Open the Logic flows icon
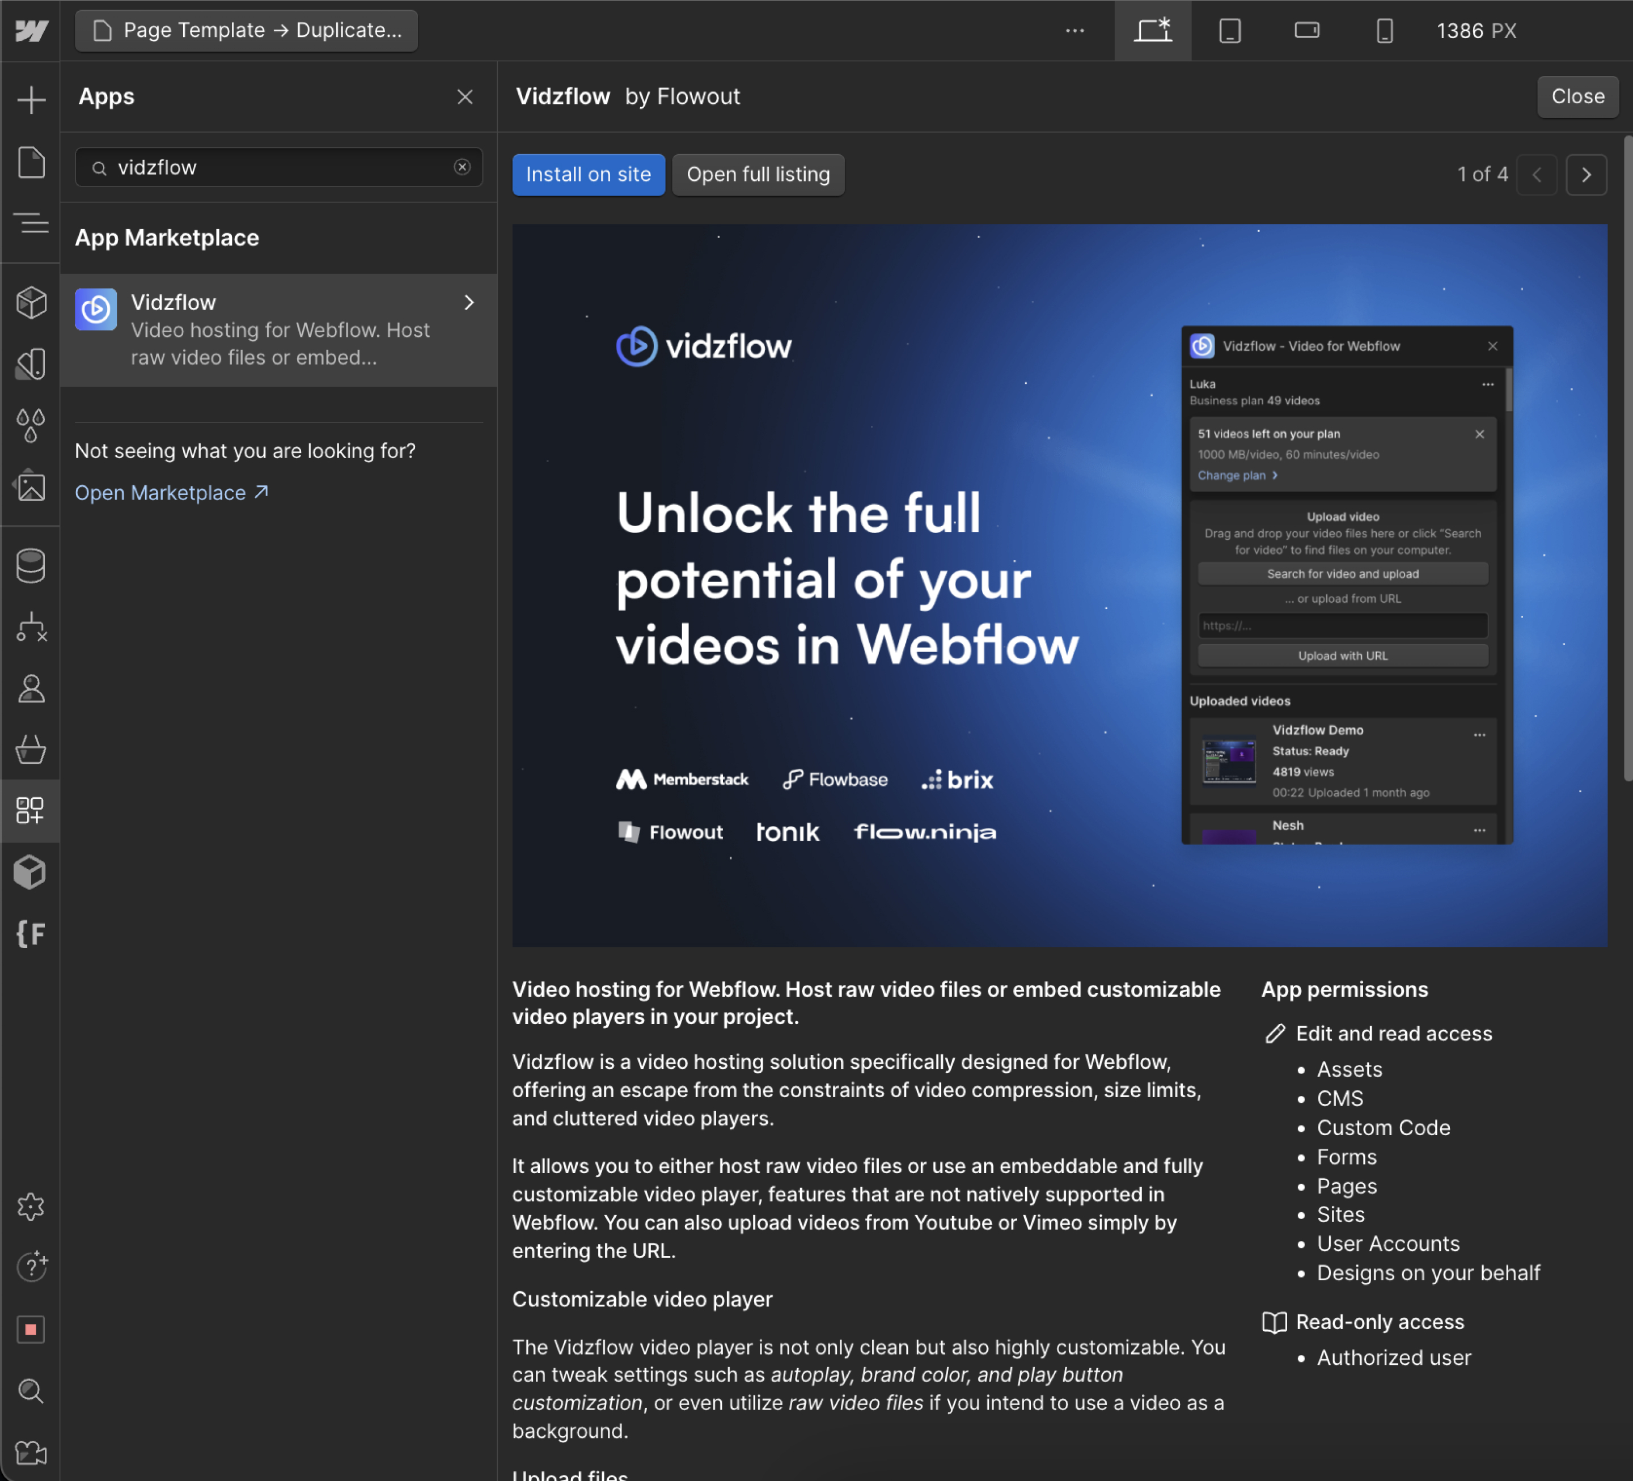This screenshot has height=1481, width=1633. tap(31, 627)
